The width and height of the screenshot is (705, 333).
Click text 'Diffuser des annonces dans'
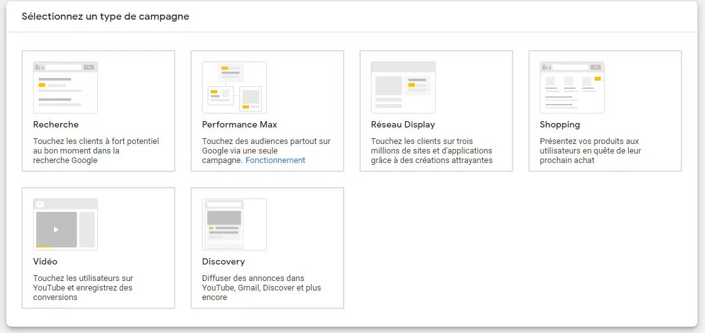[x=253, y=278]
